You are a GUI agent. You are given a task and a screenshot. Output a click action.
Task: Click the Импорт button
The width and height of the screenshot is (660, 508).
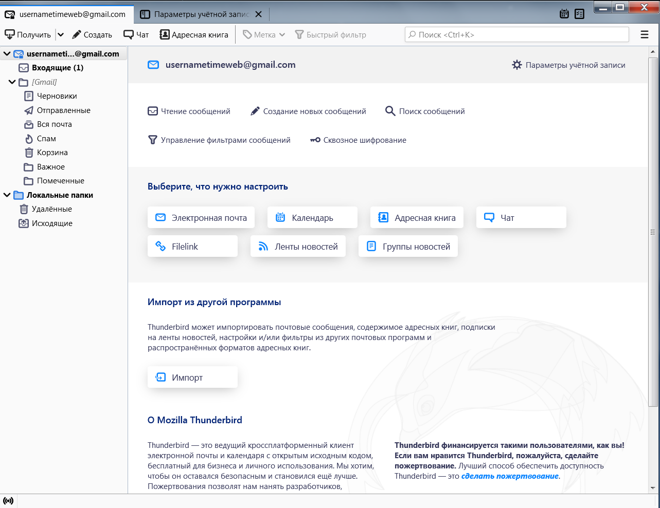click(x=192, y=378)
